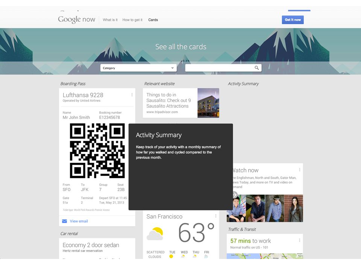Open Lufthansa 9228 card options menu

pos(132,95)
